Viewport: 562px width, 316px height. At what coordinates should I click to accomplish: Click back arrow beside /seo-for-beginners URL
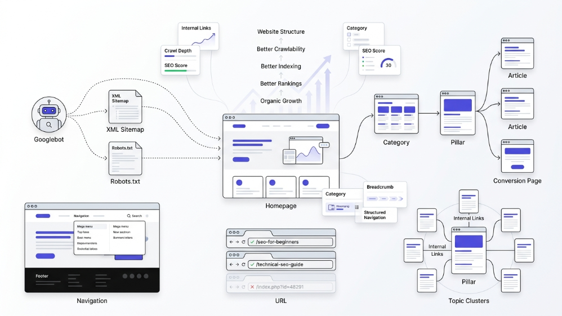(x=231, y=242)
